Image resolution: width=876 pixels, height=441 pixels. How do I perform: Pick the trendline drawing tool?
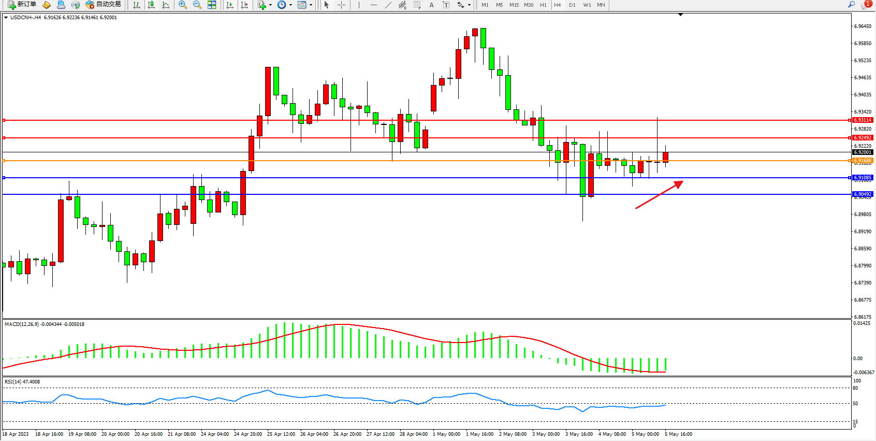pos(388,5)
